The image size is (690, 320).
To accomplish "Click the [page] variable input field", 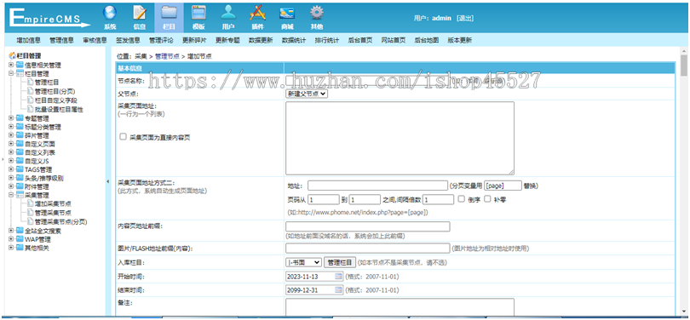I will pyautogui.click(x=503, y=186).
